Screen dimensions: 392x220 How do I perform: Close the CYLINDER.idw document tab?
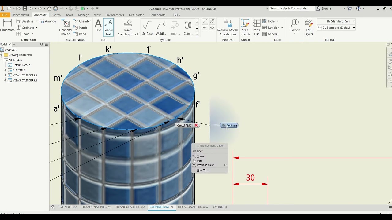172,207
